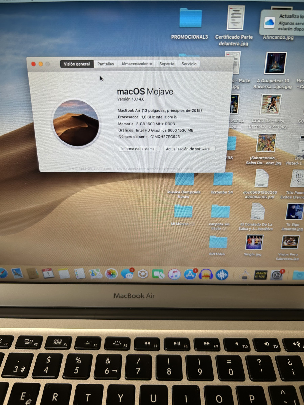Switch to the Almacenamiento tab

coord(137,64)
